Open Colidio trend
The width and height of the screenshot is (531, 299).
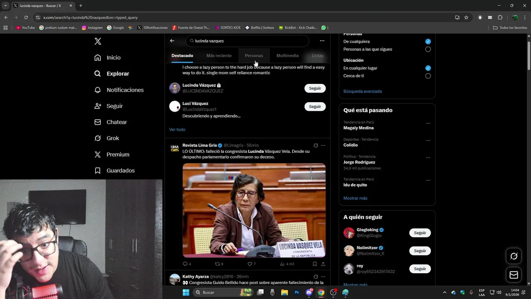pos(351,145)
